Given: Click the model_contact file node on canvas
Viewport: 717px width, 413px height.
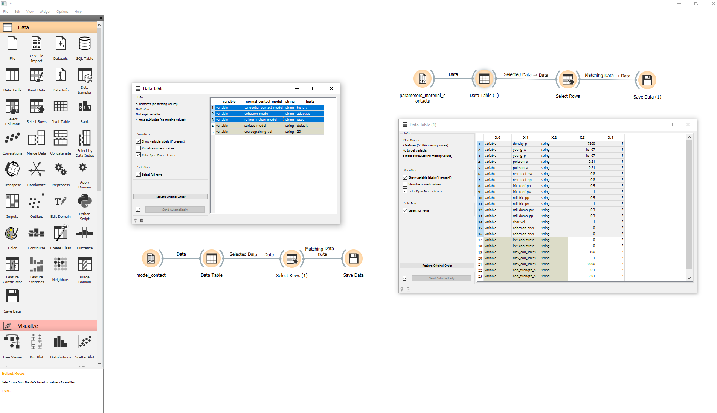Looking at the screenshot, I should click(x=151, y=258).
